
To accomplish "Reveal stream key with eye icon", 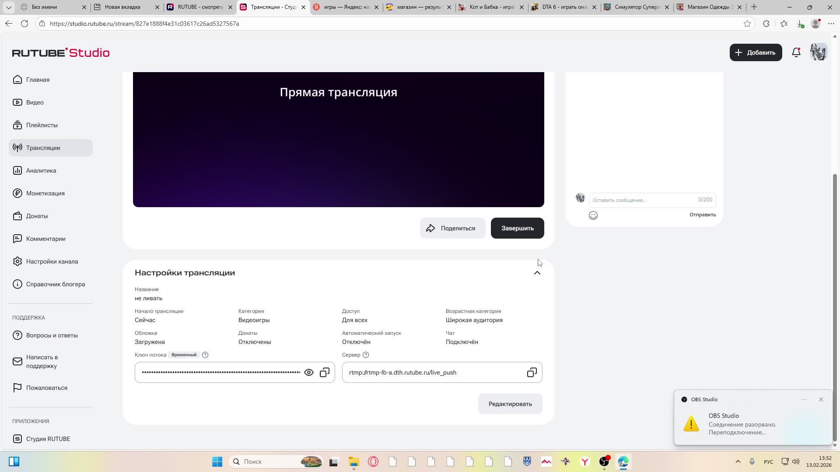I will pyautogui.click(x=309, y=372).
